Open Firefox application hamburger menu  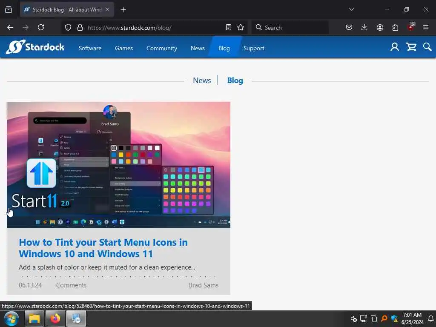[426, 27]
